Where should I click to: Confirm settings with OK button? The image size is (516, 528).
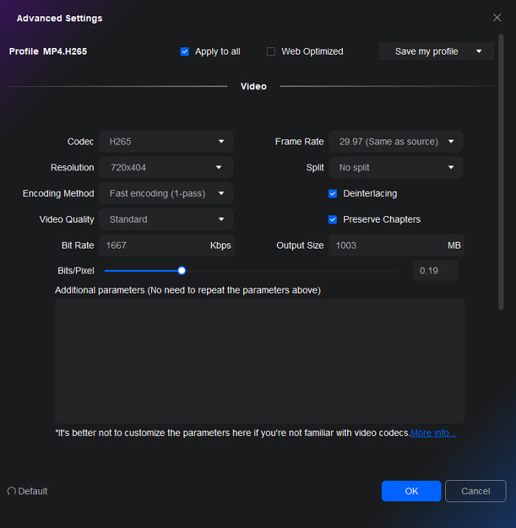click(411, 491)
